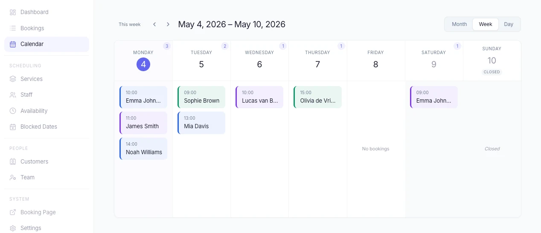The height and width of the screenshot is (233, 541).
Task: Select the Week view toggle
Action: 486,24
